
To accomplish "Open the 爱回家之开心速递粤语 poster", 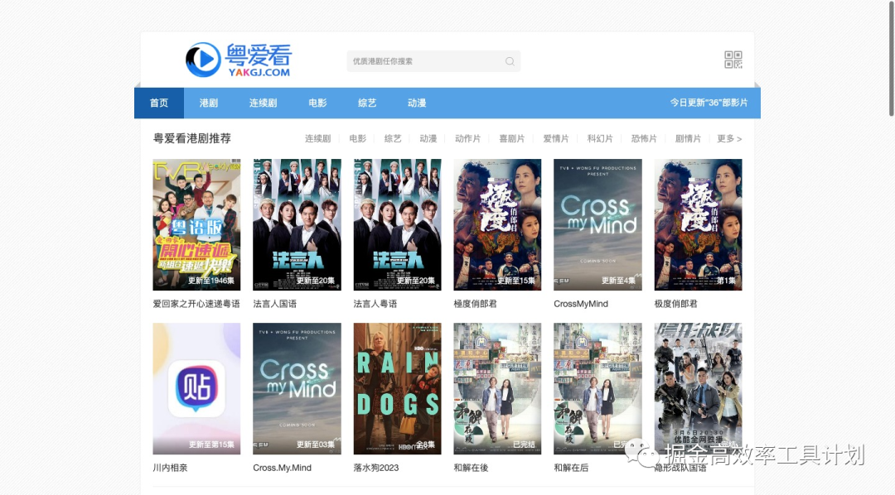I will click(197, 224).
